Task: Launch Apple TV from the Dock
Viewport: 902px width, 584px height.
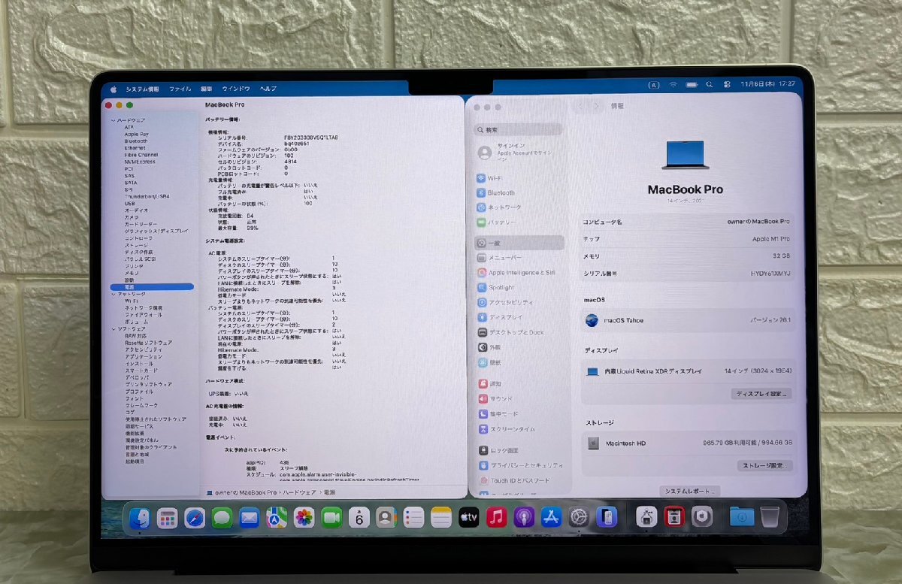Action: (x=469, y=517)
